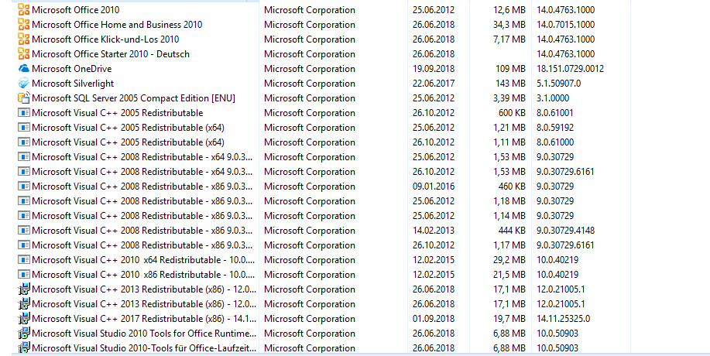Click install date '14.02.2013'
Image resolution: width=710 pixels, height=356 pixels.
pyautogui.click(x=434, y=231)
